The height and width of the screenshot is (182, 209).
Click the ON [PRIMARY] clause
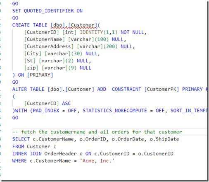pyautogui.click(x=36, y=75)
